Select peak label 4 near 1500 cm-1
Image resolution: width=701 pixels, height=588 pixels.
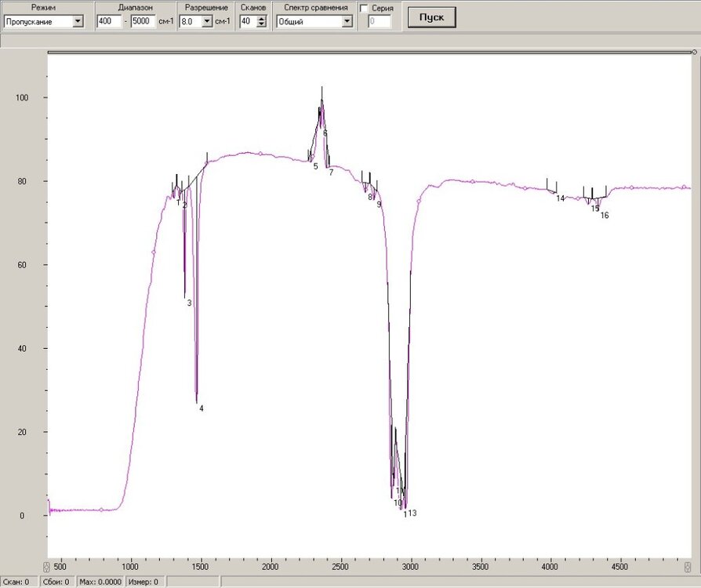(202, 408)
